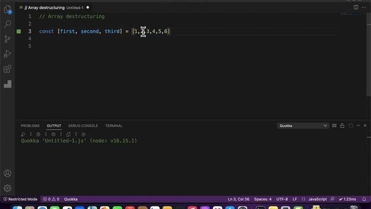Click line number 5 in gutter
The image size is (371, 209).
click(30, 46)
